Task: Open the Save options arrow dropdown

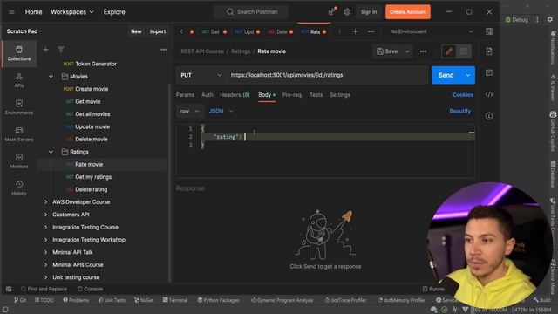Action: [x=407, y=51]
